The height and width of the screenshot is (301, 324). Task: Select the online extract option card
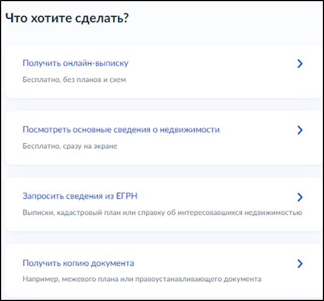164,72
